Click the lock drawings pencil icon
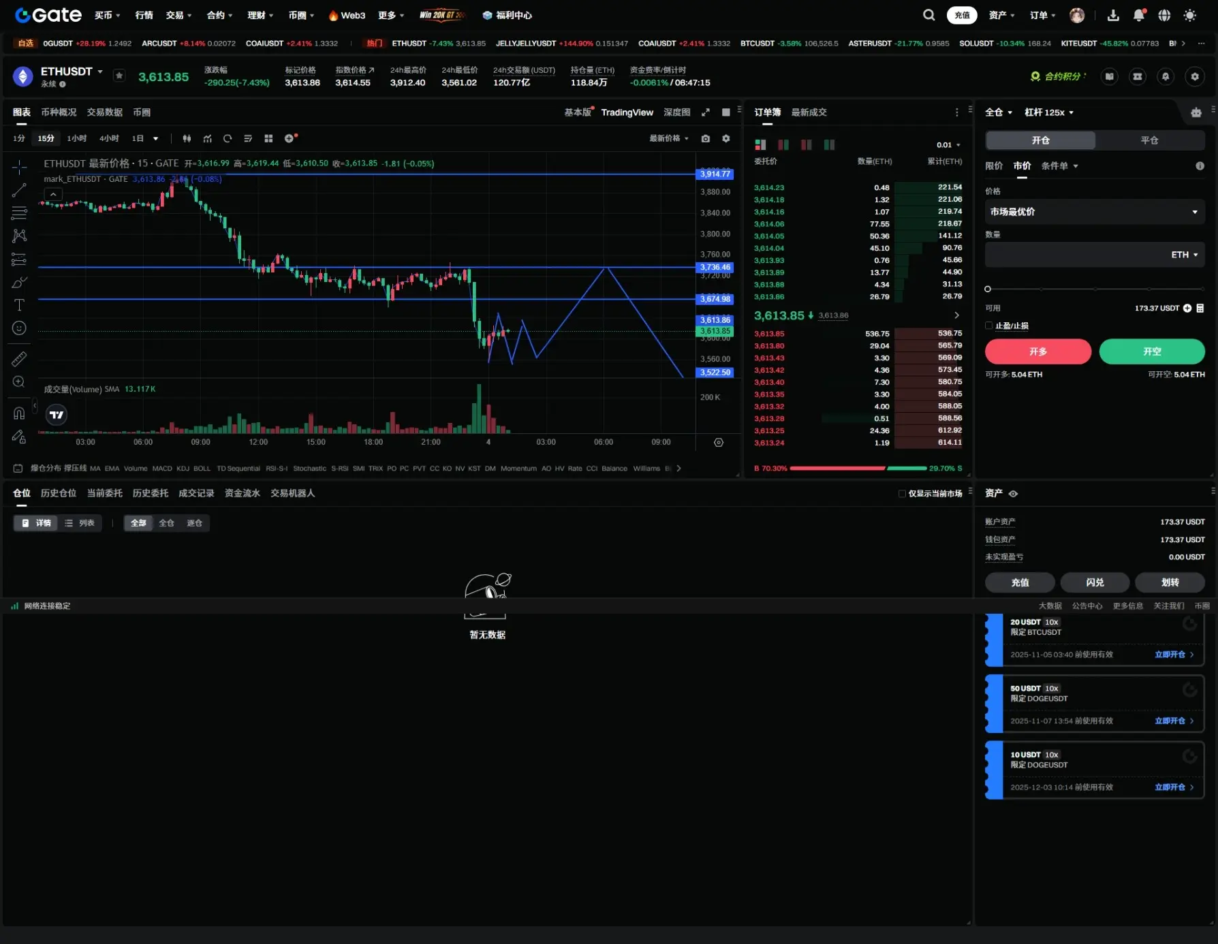Image resolution: width=1218 pixels, height=944 pixels. [19, 437]
